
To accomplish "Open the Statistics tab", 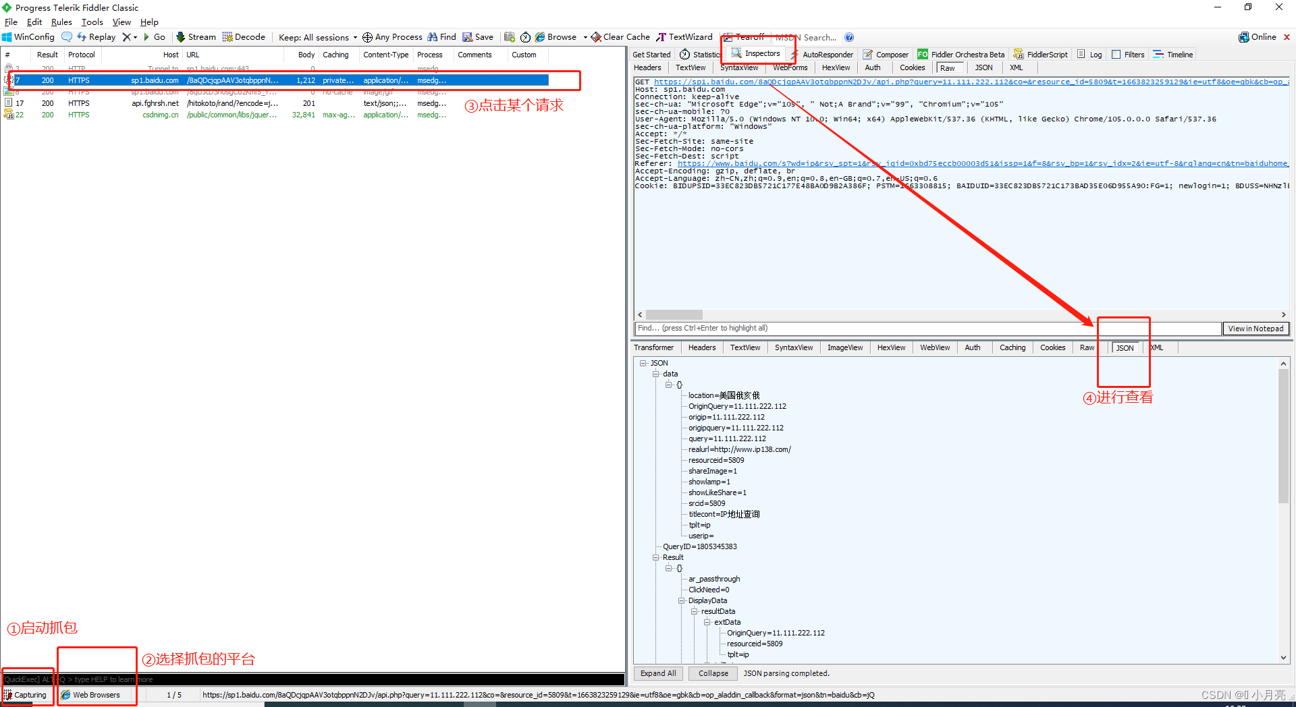I will pyautogui.click(x=701, y=55).
